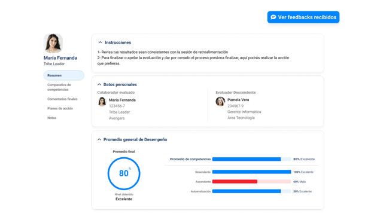Click the Avengers team text
383x223 pixels.
[117, 118]
